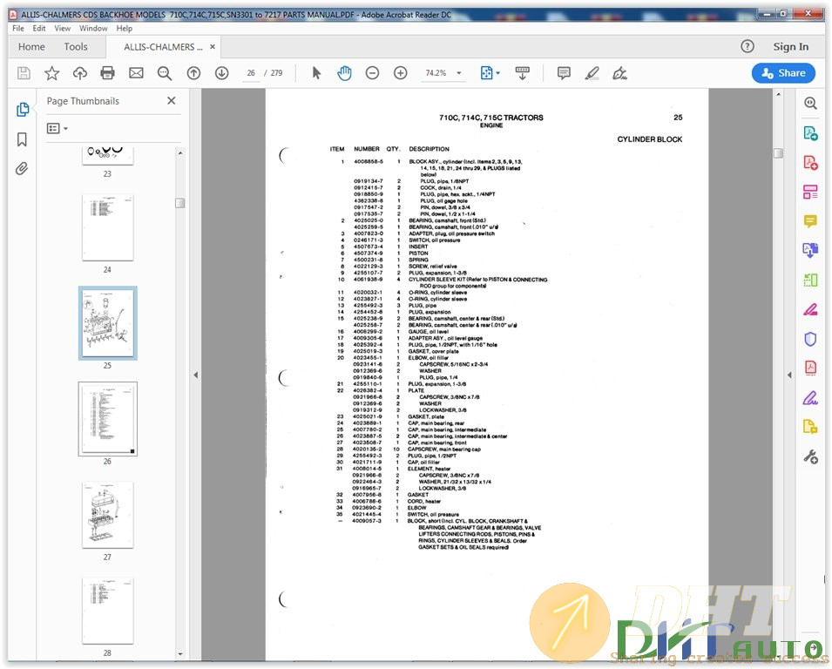Open yellow Comment tool in right pane
Viewport: 832px width, 669px height.
810,220
